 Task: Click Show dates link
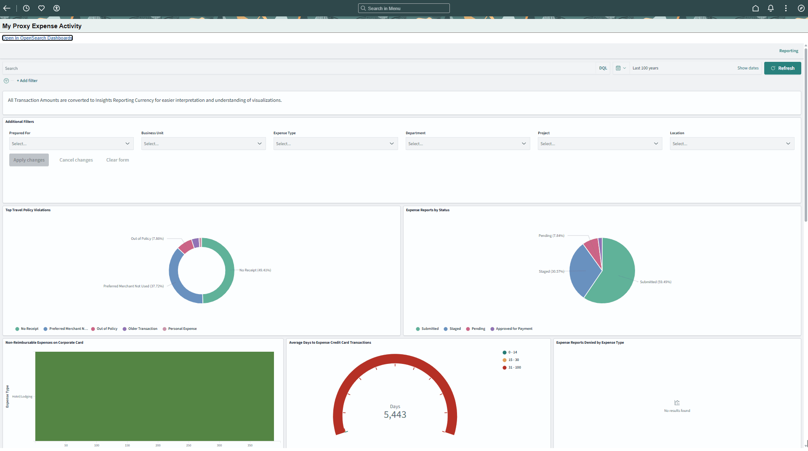748,68
